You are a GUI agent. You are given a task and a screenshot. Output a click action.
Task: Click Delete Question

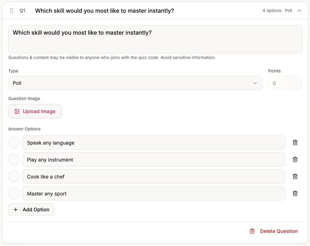(x=274, y=231)
